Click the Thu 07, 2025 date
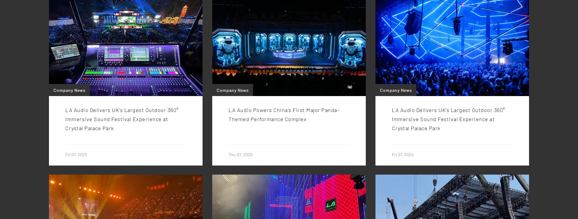The height and width of the screenshot is (219, 578). tap(240, 154)
